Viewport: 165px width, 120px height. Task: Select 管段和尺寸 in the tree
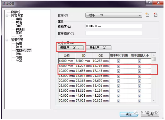(x=24, y=50)
